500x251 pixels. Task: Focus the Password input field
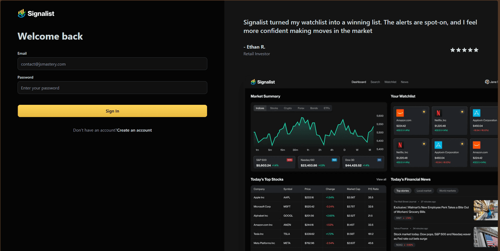coord(112,88)
